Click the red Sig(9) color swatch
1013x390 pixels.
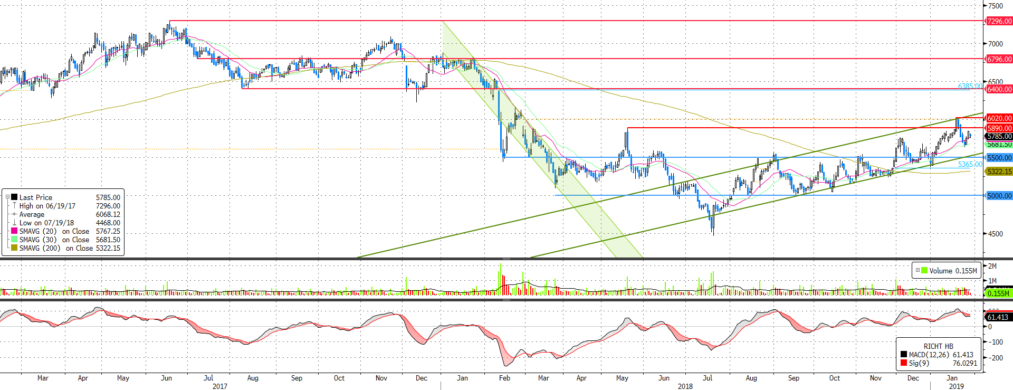tap(904, 363)
